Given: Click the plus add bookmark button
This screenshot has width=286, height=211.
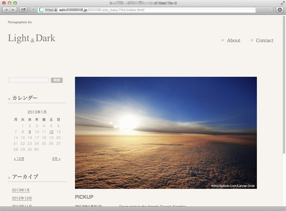Looking at the screenshot, I should pos(33,10).
